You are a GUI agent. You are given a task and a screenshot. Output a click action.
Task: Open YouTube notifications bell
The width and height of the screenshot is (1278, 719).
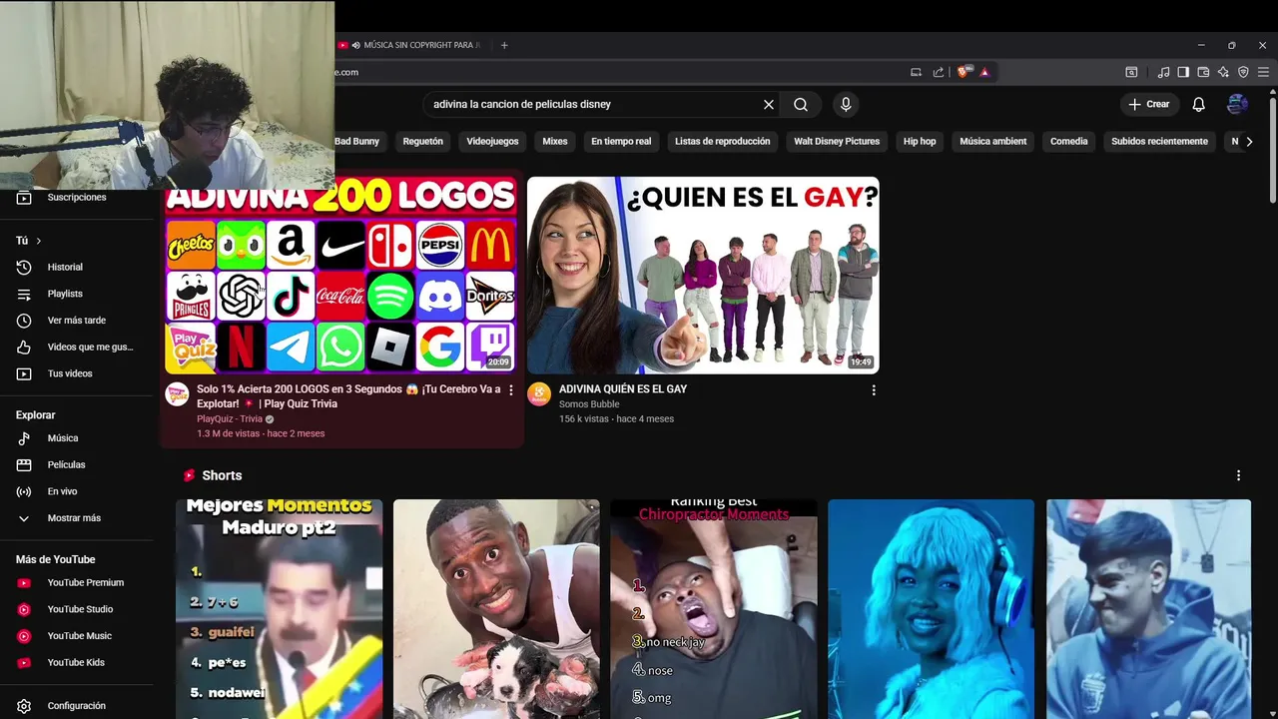(1199, 104)
